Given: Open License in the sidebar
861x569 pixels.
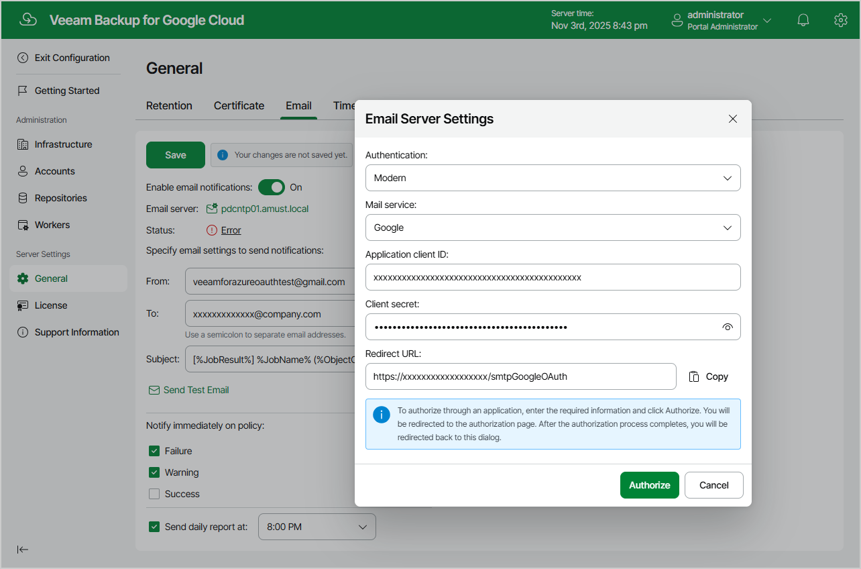Looking at the screenshot, I should [68, 305].
